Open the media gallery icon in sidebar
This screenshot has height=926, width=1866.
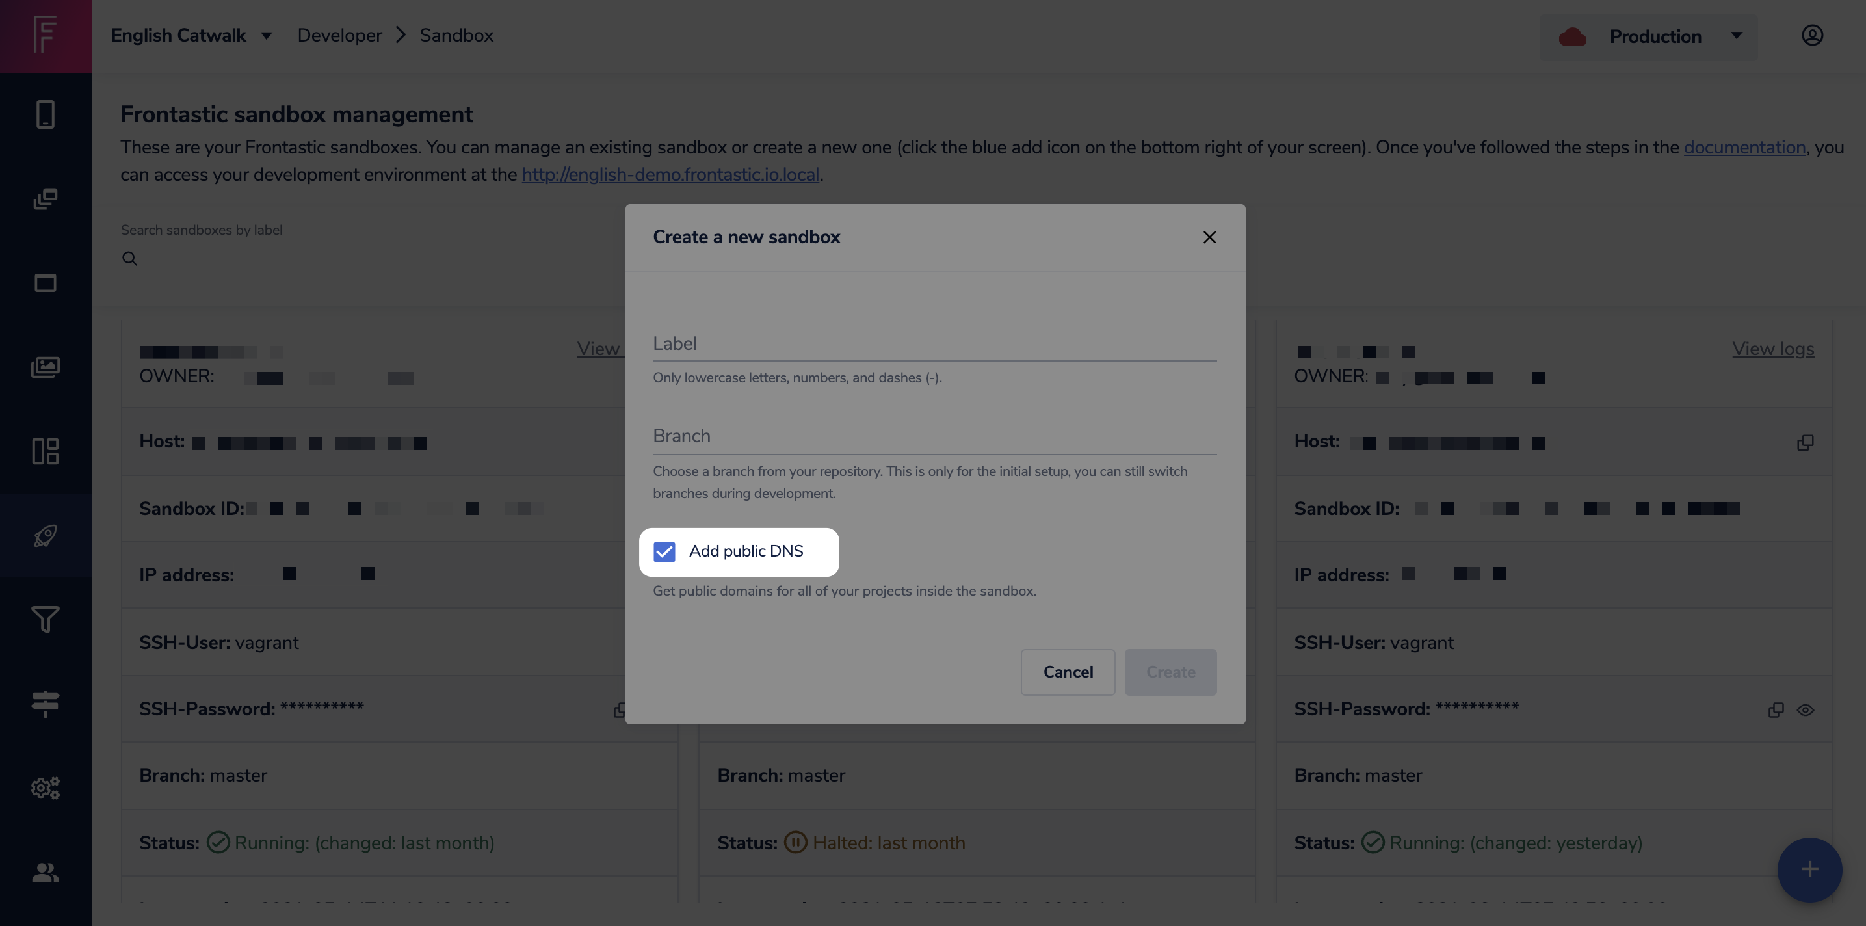(x=45, y=367)
